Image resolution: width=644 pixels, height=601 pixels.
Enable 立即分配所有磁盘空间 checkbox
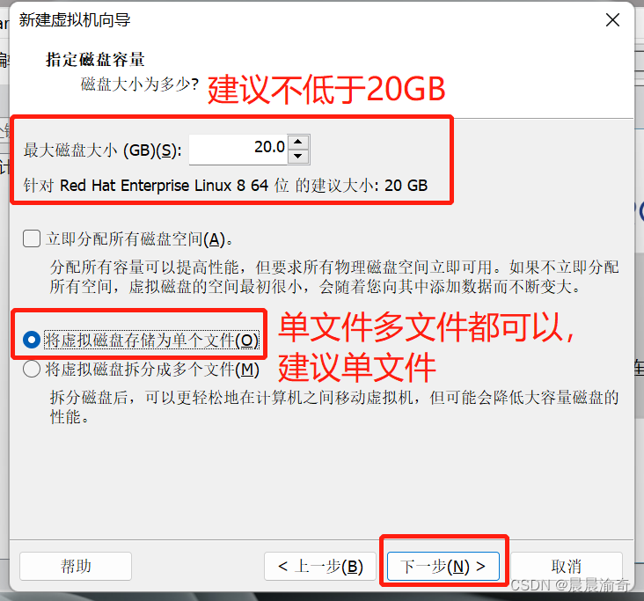32,238
